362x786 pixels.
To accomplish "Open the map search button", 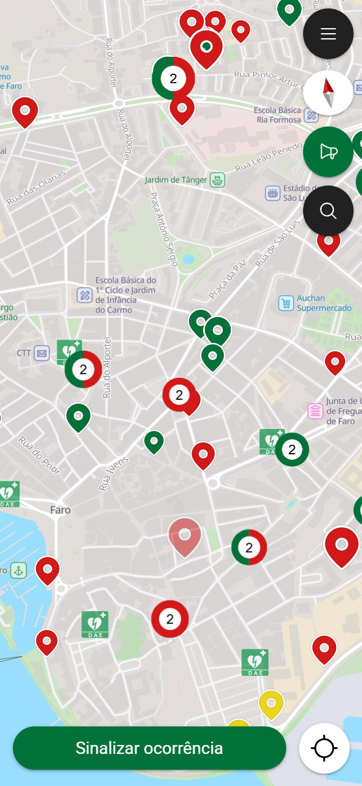I will point(328,211).
